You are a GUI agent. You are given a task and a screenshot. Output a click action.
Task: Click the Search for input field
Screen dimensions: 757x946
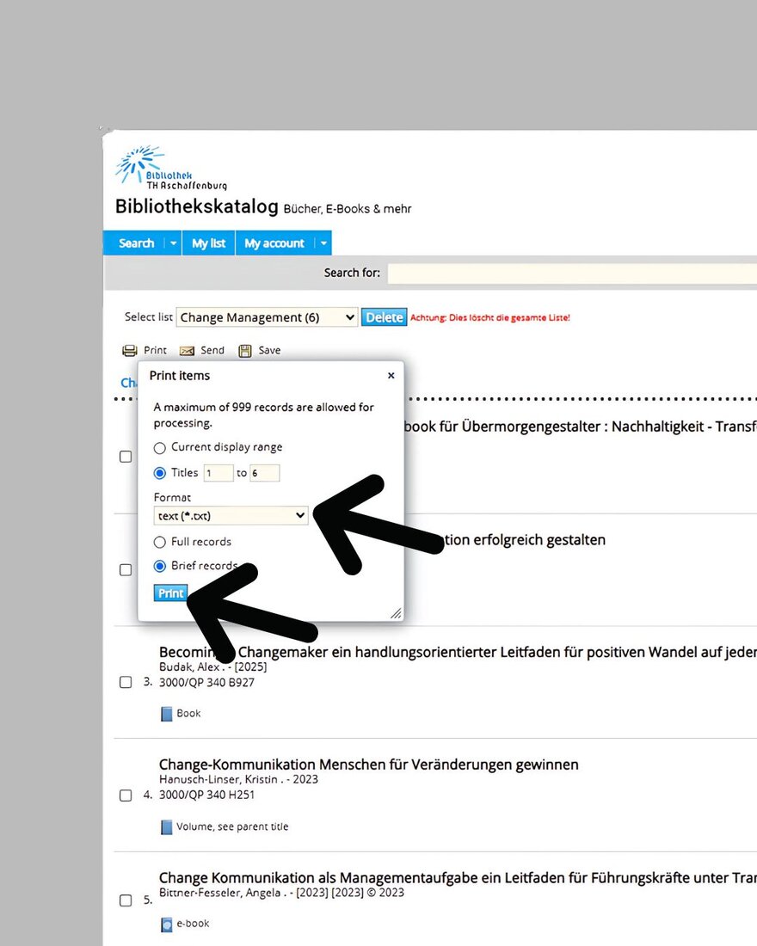point(572,273)
